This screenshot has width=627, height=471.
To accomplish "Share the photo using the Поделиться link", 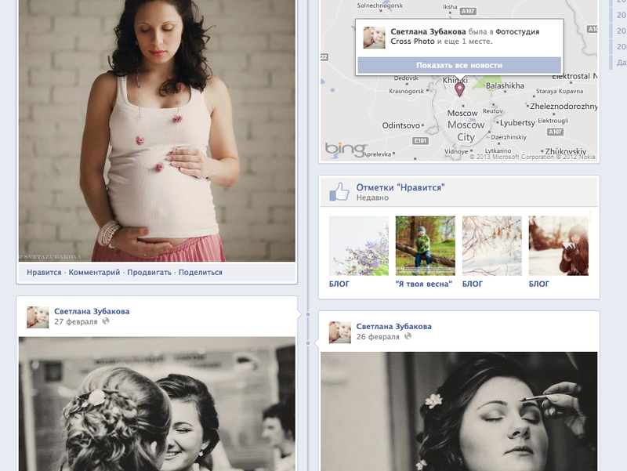I will pyautogui.click(x=200, y=273).
